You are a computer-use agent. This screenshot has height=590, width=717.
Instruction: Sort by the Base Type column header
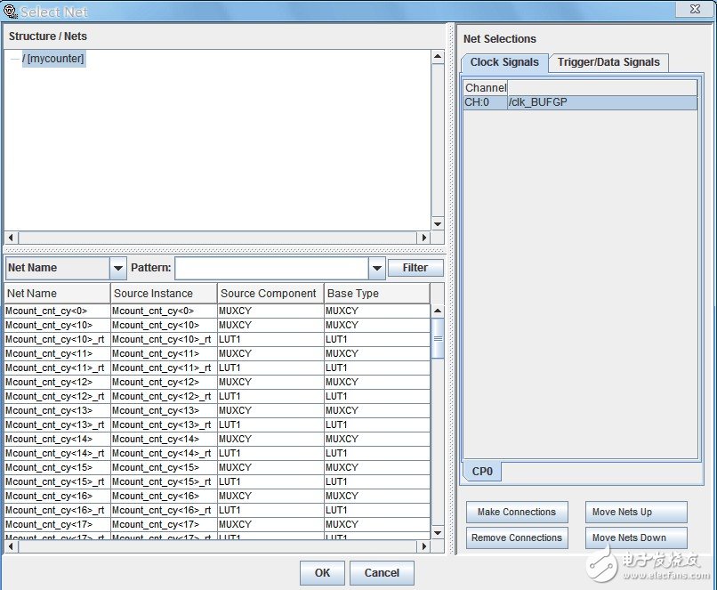click(x=376, y=293)
